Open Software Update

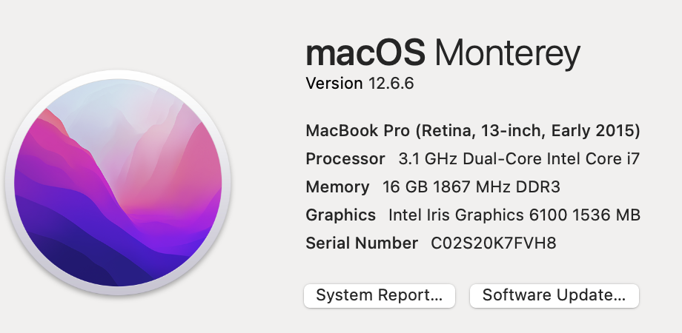click(x=554, y=296)
